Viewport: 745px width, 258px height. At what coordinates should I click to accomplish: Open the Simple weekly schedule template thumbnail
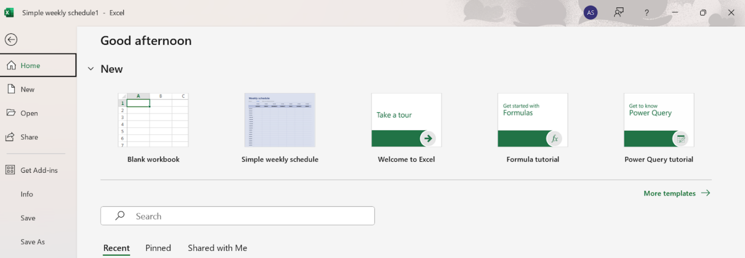click(x=280, y=120)
